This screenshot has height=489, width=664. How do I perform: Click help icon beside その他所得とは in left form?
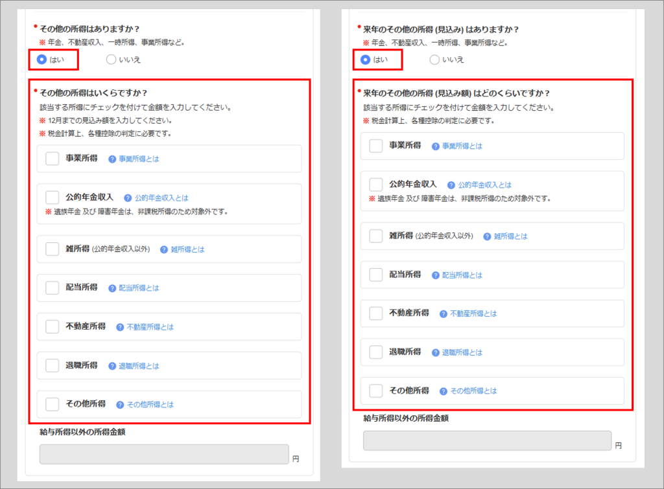pyautogui.click(x=120, y=405)
